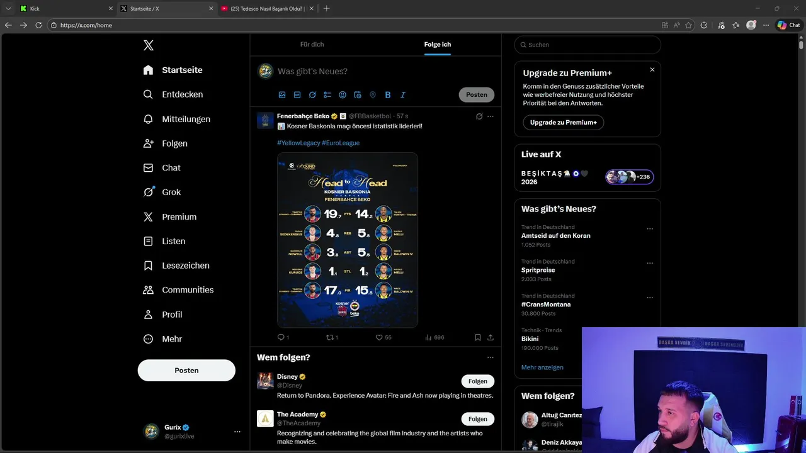806x453 pixels.
Task: Open options for Spritpreise trend
Action: point(650,264)
